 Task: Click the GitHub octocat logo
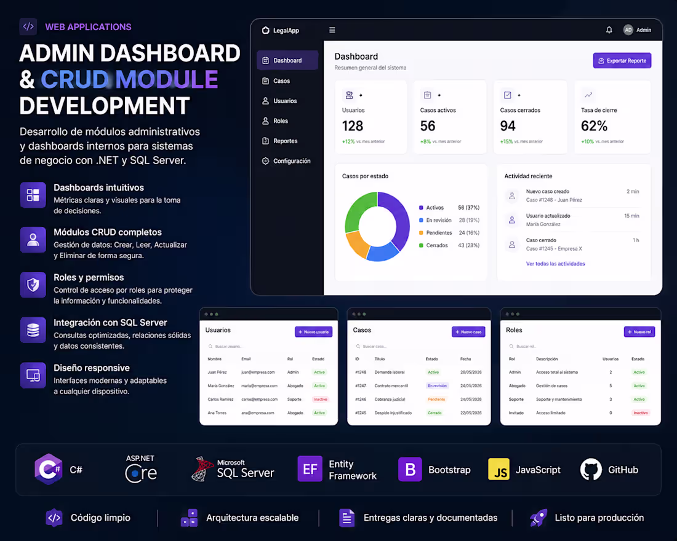coord(591,470)
